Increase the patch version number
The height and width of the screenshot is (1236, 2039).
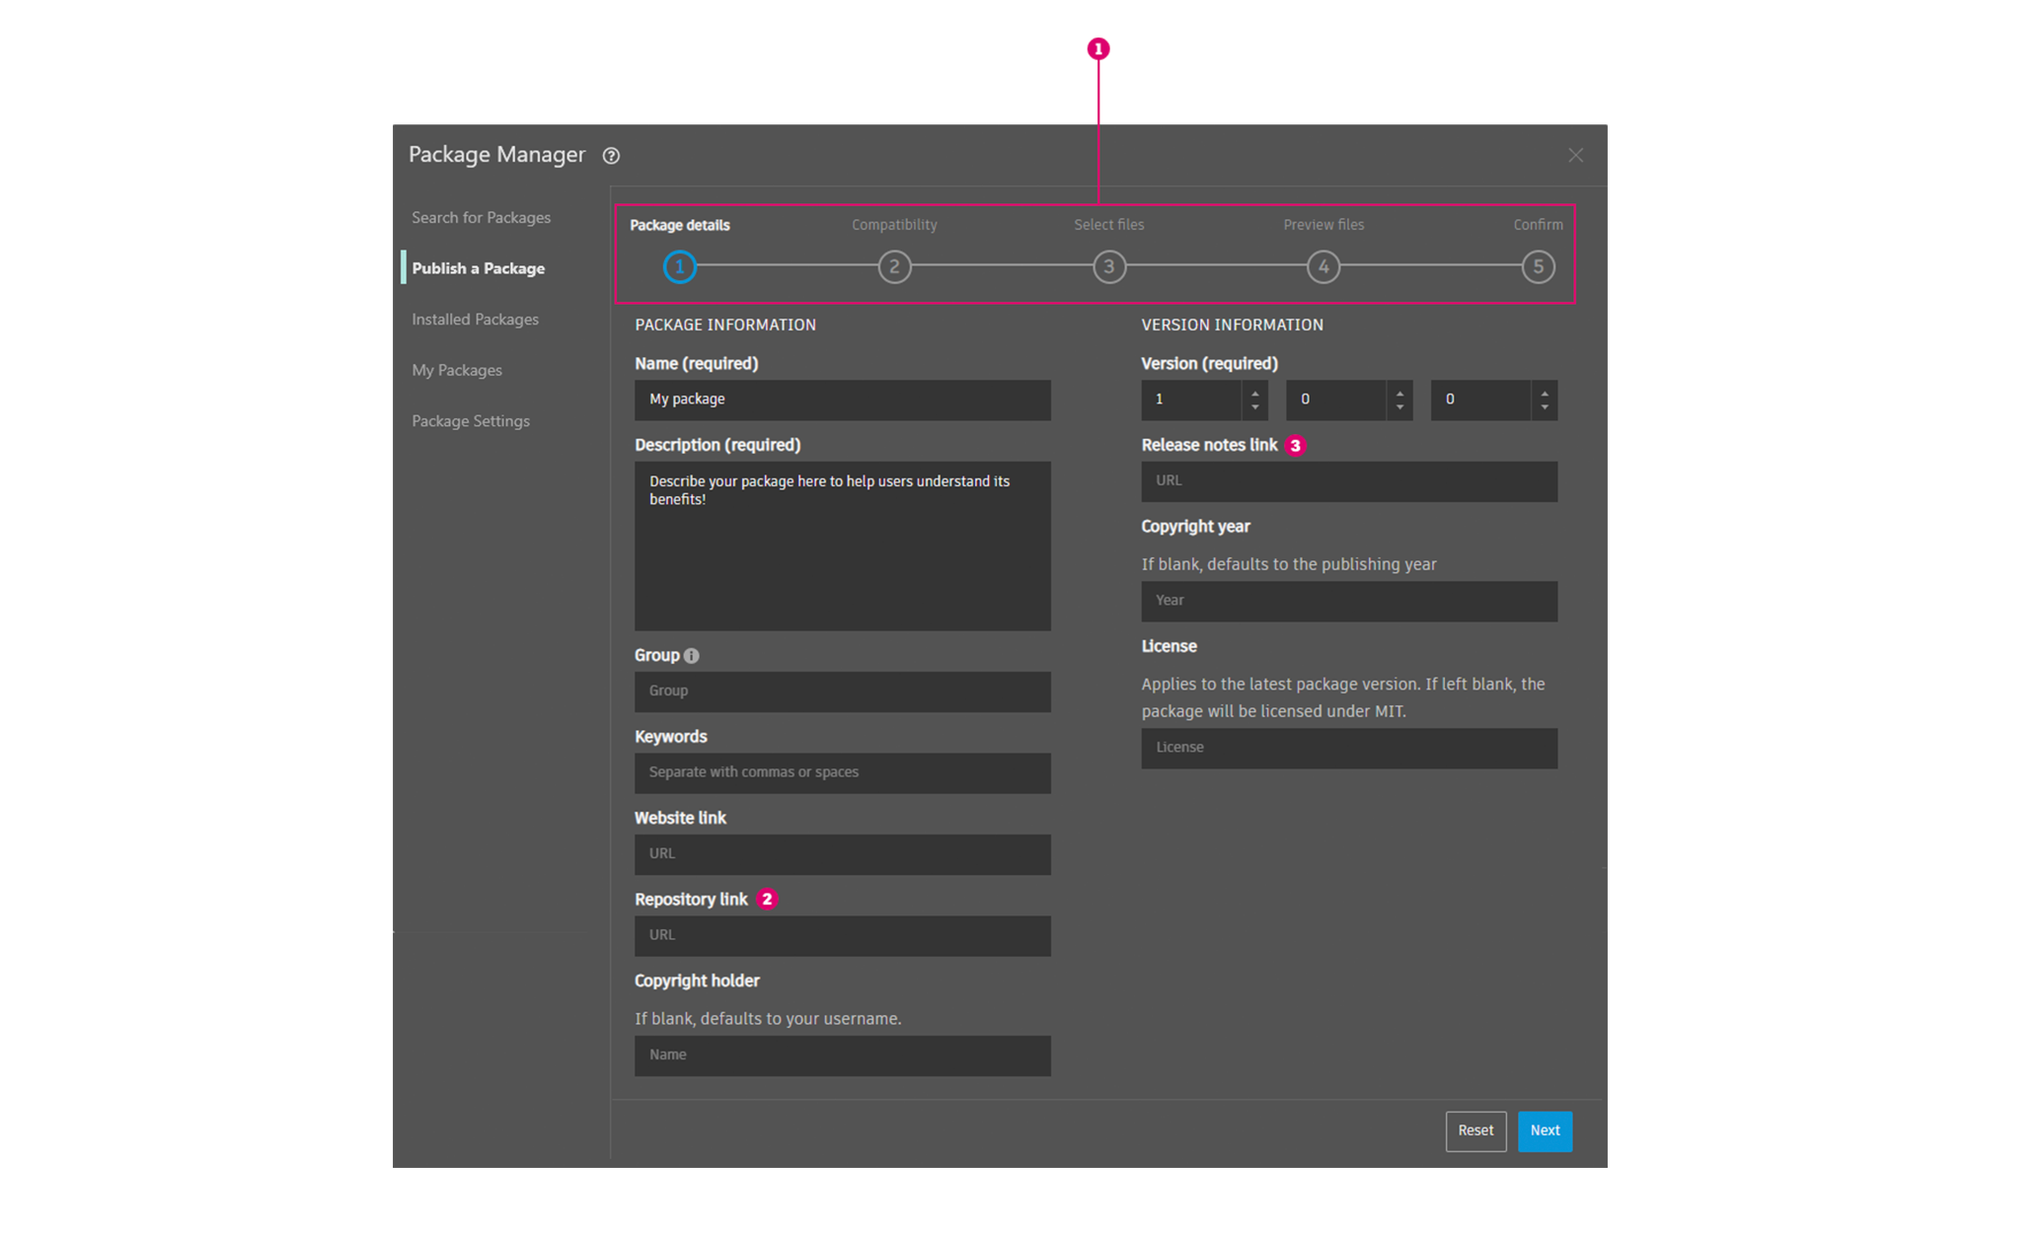tap(1545, 393)
